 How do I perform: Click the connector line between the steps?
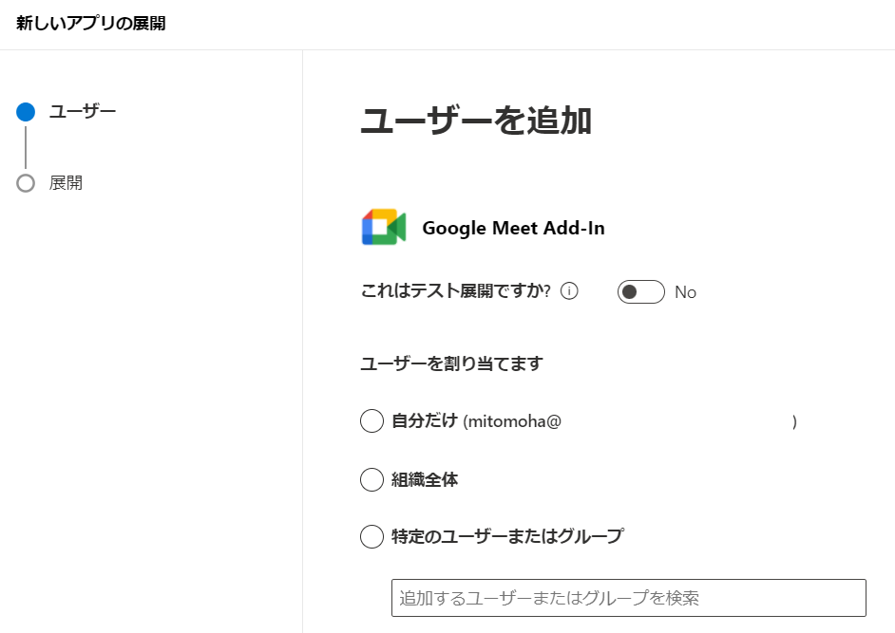coord(26,147)
